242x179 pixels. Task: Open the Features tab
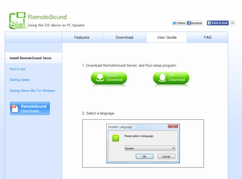click(x=82, y=37)
